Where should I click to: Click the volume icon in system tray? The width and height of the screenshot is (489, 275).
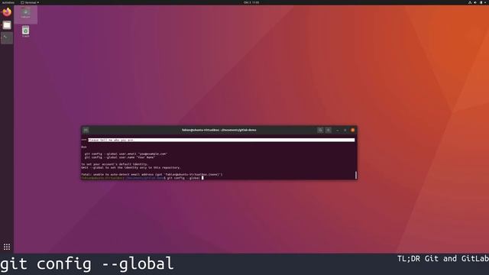point(475,2)
